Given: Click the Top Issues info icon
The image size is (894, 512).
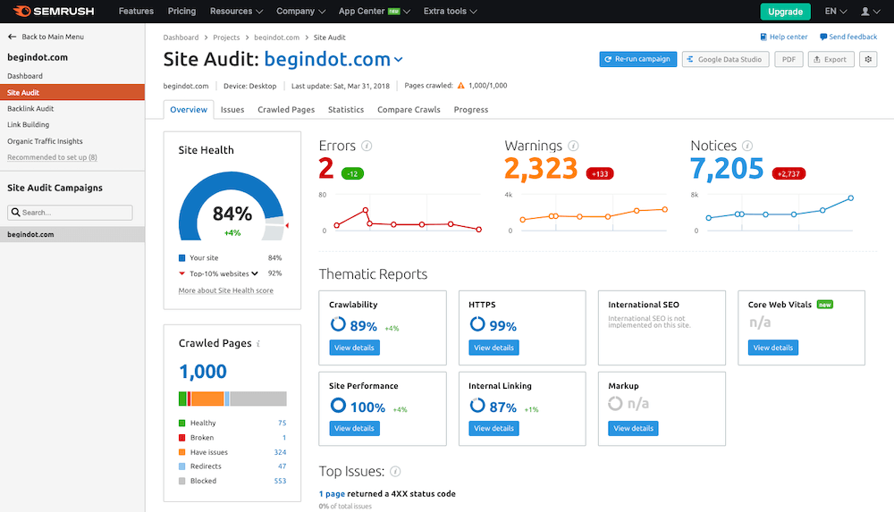Looking at the screenshot, I should pos(395,472).
